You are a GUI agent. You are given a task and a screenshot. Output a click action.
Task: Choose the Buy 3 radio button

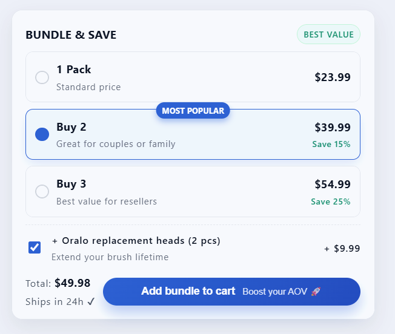42,191
